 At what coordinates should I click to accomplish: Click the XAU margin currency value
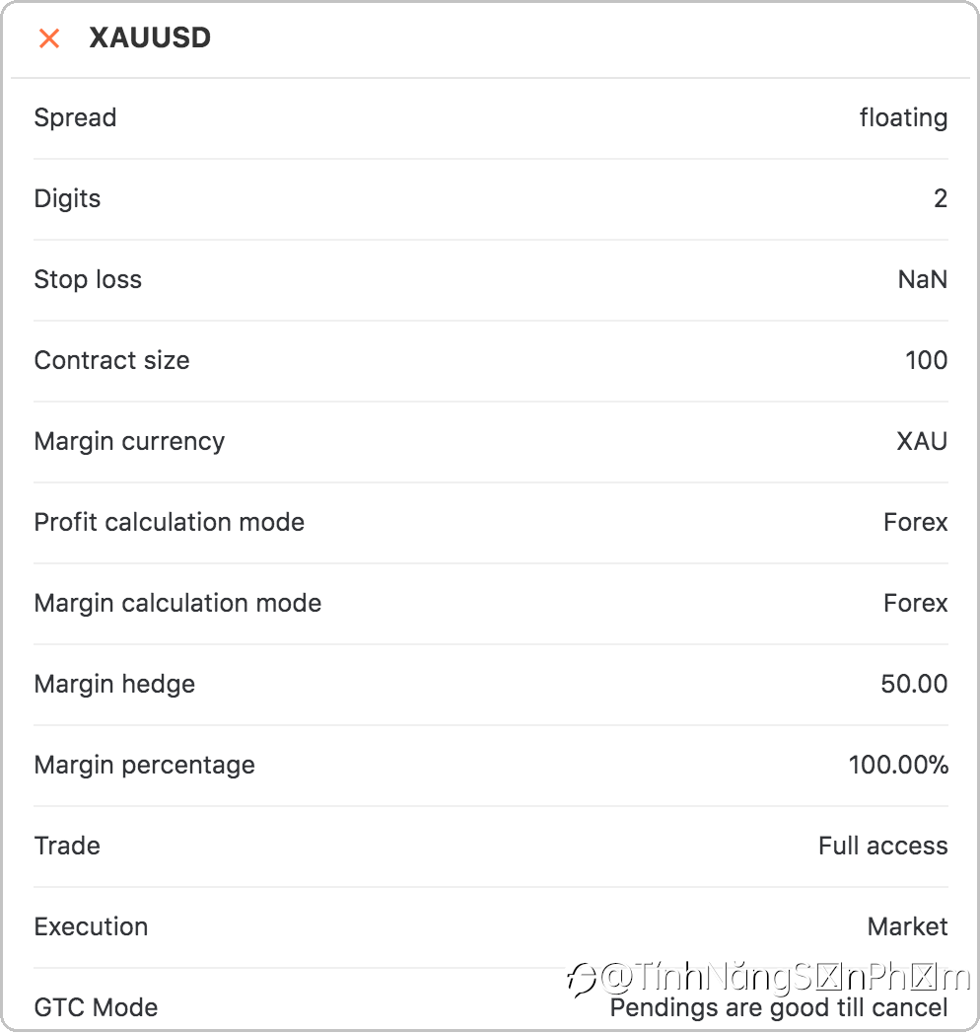pyautogui.click(x=922, y=442)
